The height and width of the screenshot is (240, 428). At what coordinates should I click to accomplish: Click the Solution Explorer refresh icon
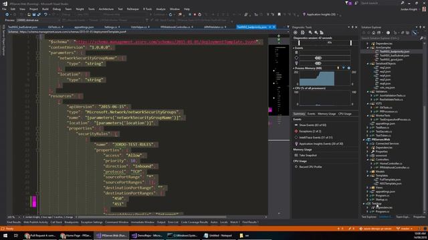[x=395, y=33]
